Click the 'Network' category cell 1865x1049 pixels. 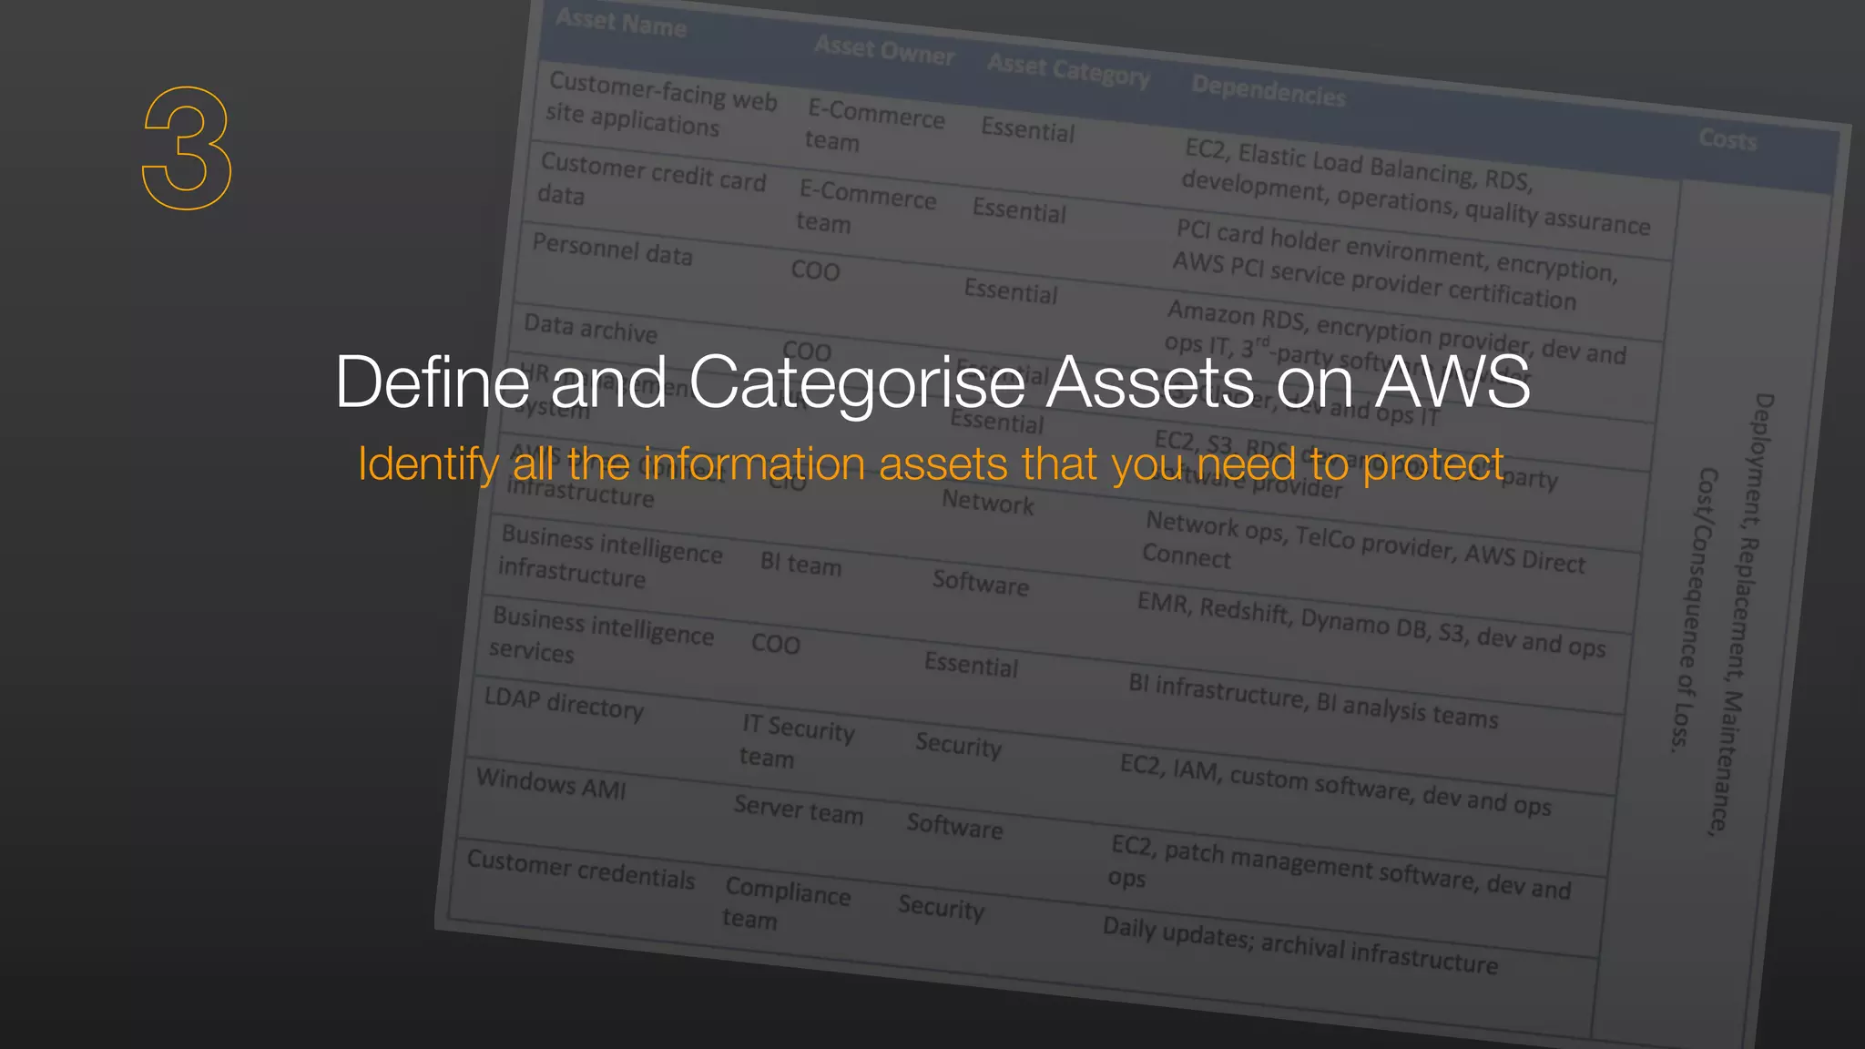[x=987, y=502]
